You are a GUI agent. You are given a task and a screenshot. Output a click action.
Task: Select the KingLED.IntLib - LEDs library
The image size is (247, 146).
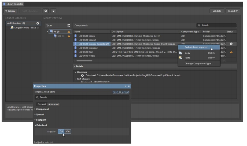pos(25,27)
